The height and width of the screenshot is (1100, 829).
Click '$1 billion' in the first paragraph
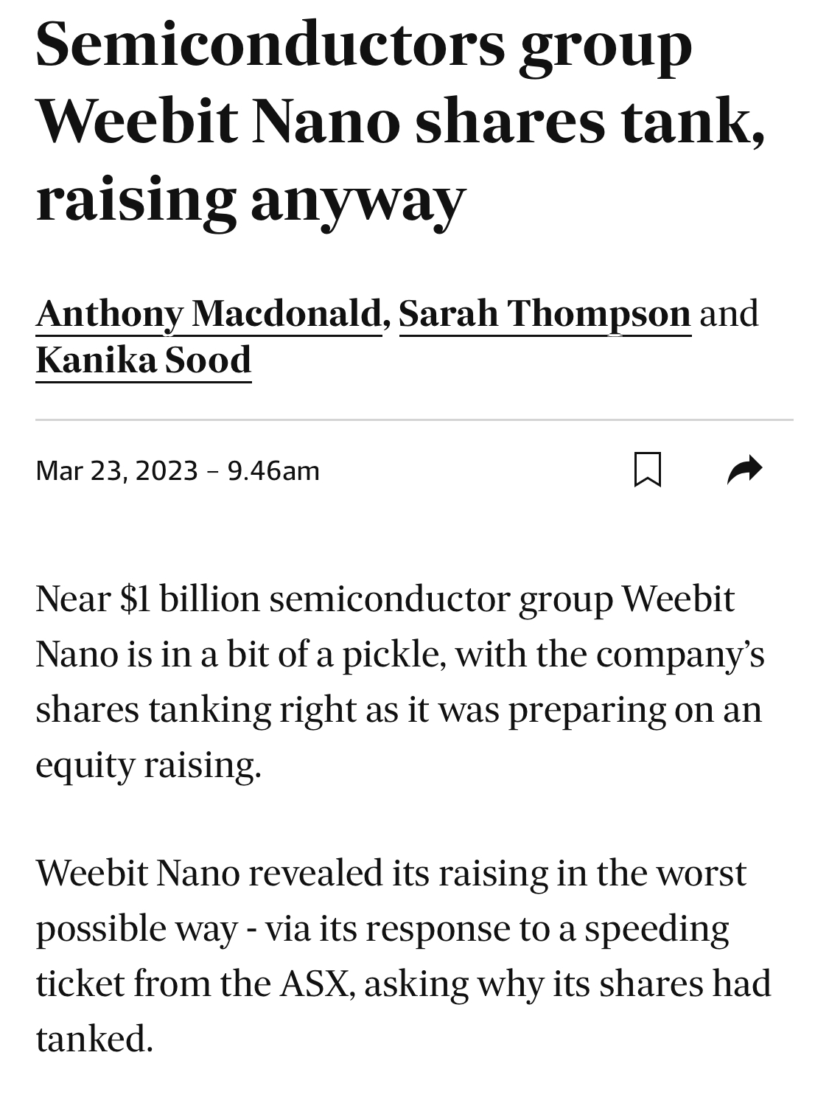(x=190, y=598)
